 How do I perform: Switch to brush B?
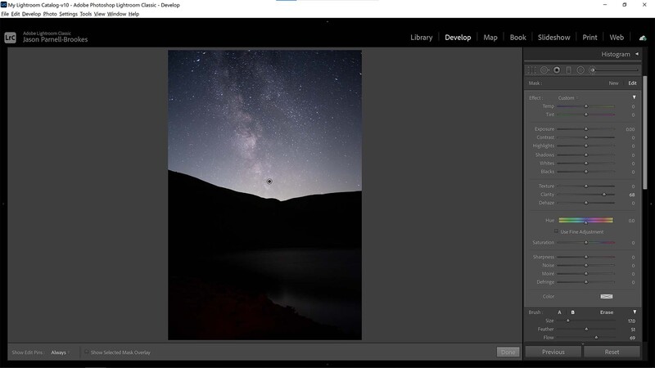point(572,312)
